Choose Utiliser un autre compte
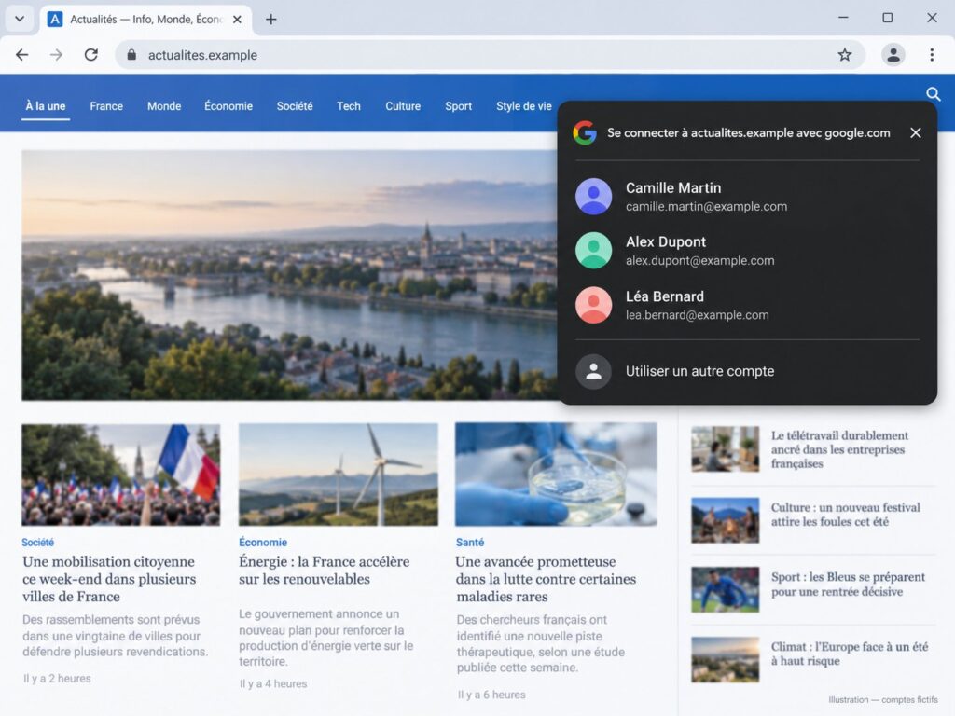955x716 pixels. pos(747,371)
